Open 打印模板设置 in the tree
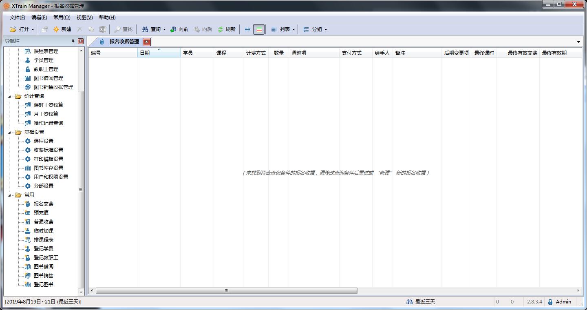This screenshot has width=587, height=310. (48, 159)
